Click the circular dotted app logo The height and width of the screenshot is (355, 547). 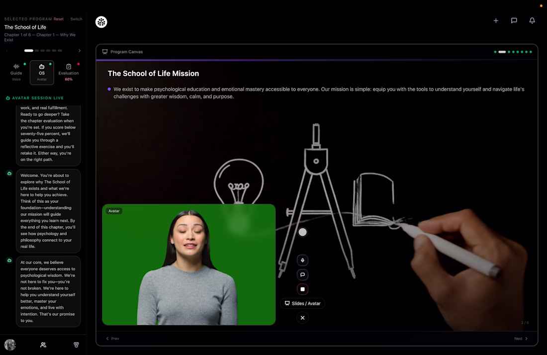pyautogui.click(x=101, y=22)
